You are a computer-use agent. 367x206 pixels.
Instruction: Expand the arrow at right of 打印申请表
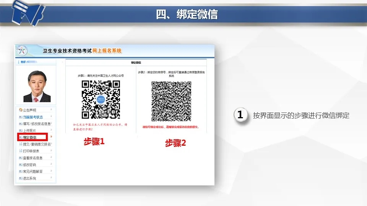[x=51, y=150]
